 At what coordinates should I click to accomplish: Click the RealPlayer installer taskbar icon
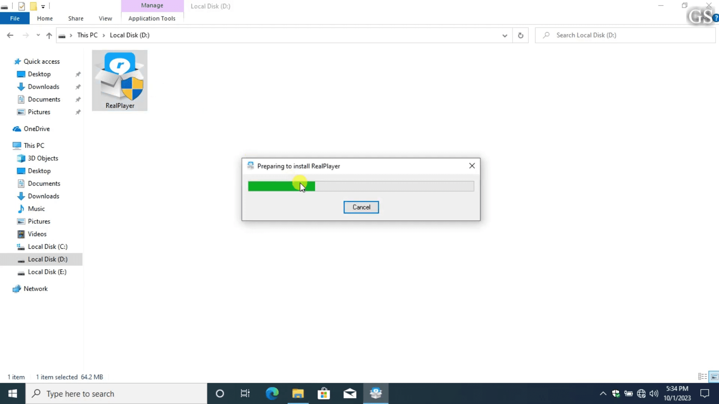coord(376,394)
